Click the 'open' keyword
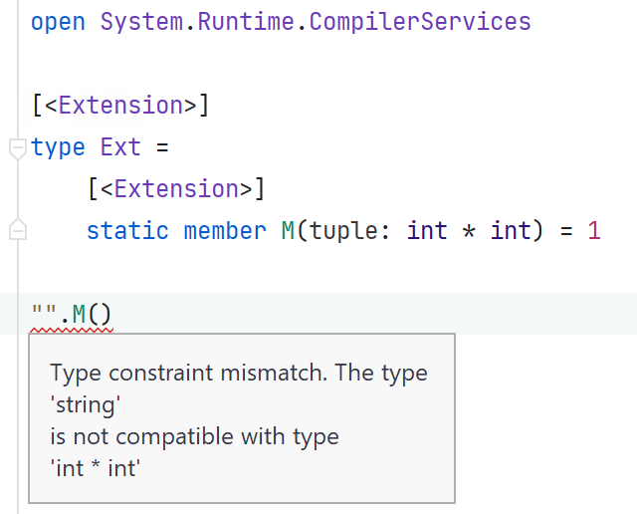637x514 pixels. pos(58,22)
